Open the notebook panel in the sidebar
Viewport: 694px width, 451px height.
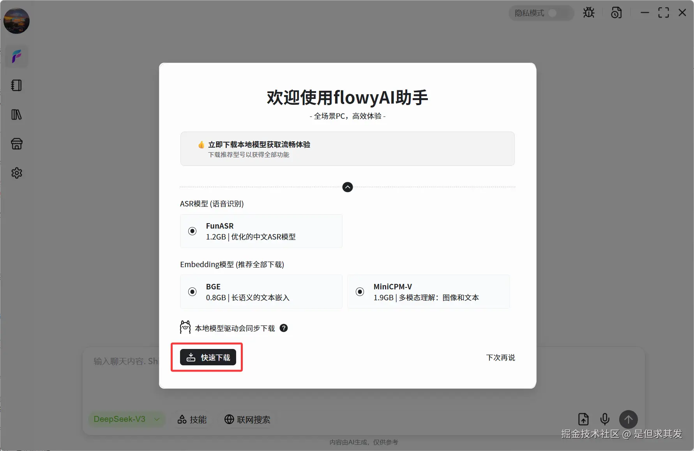click(16, 85)
